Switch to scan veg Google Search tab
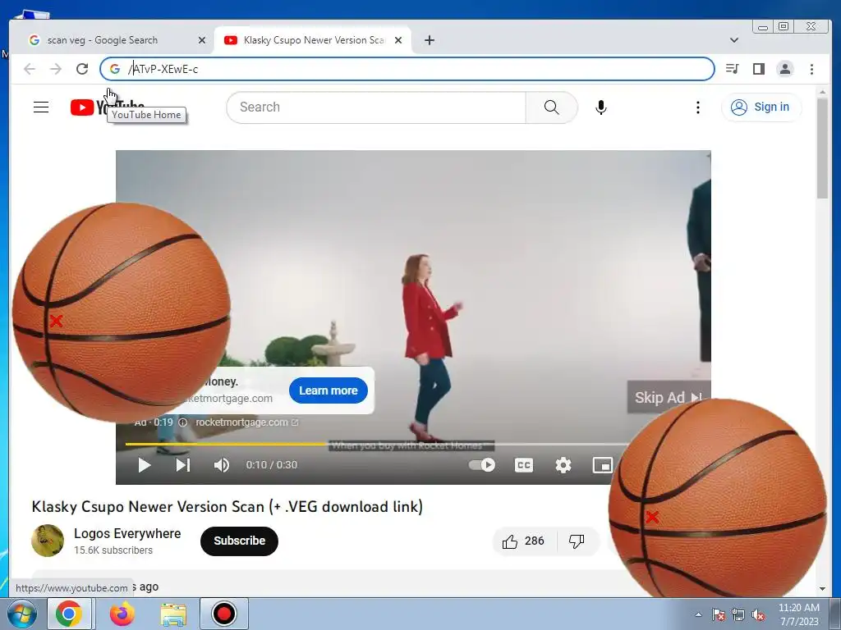 [117, 40]
